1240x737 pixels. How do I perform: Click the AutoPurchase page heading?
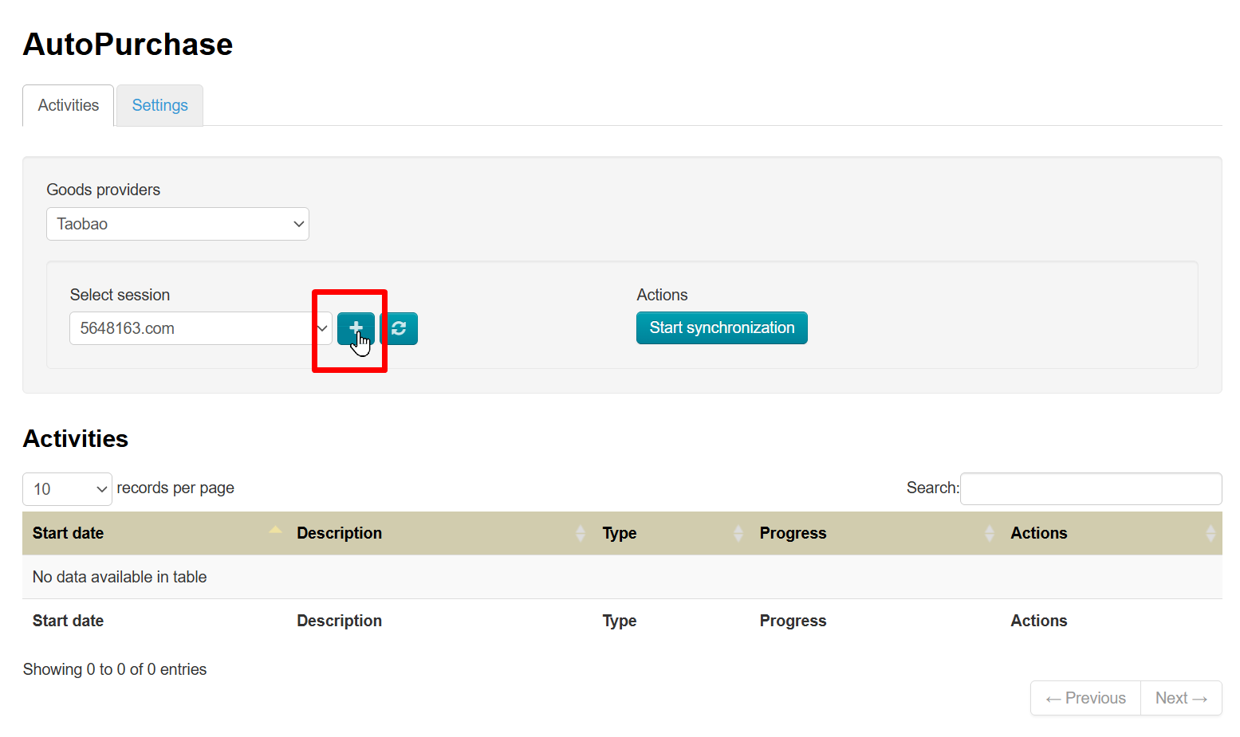128,45
